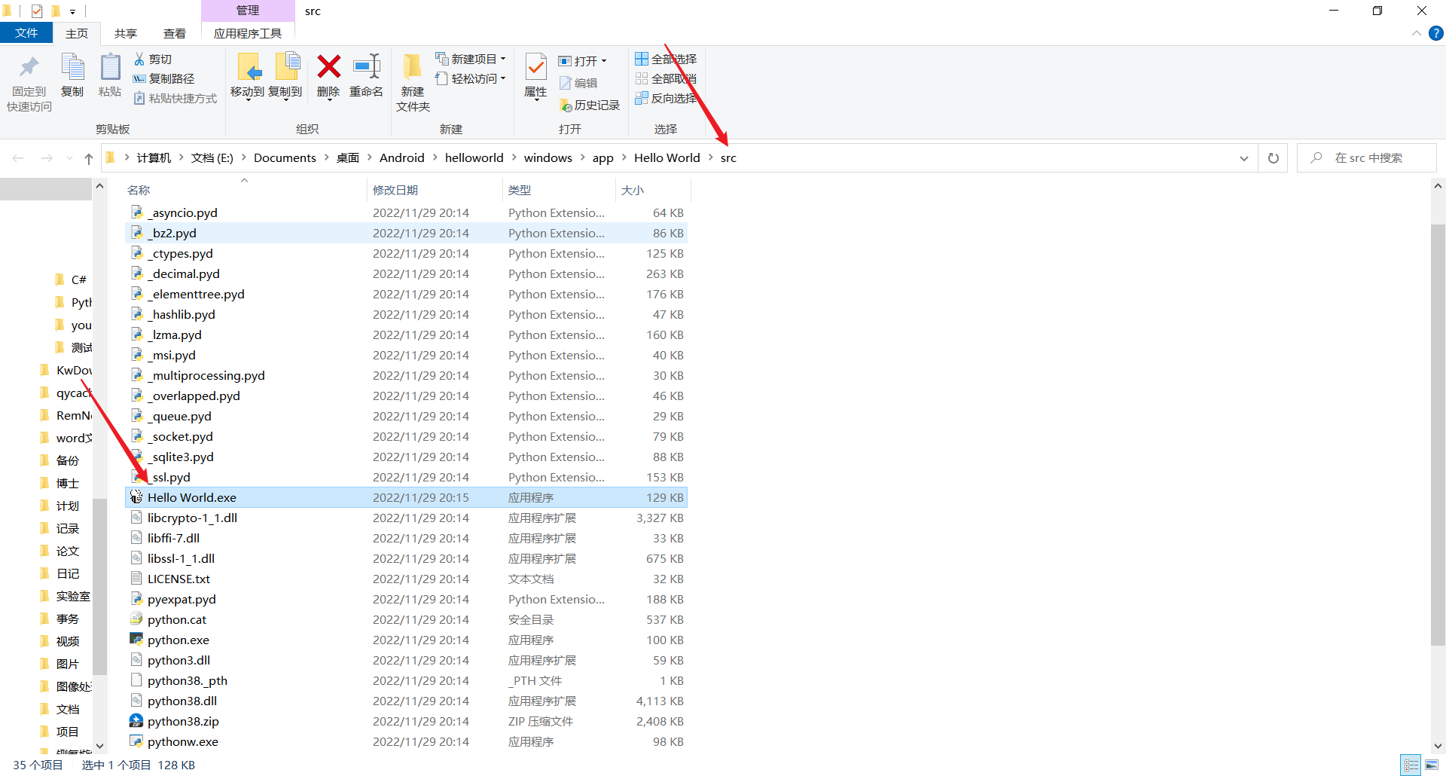Open the View ribbon tab

[175, 33]
